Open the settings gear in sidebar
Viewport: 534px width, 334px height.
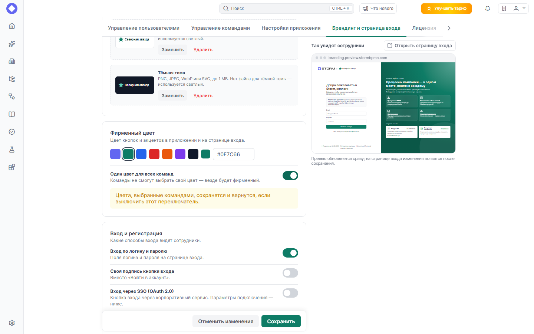(12, 323)
